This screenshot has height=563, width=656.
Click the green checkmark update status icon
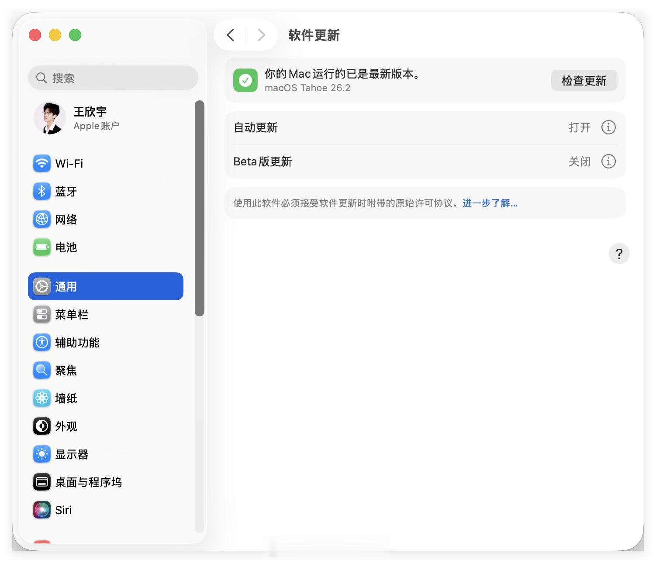pos(245,80)
